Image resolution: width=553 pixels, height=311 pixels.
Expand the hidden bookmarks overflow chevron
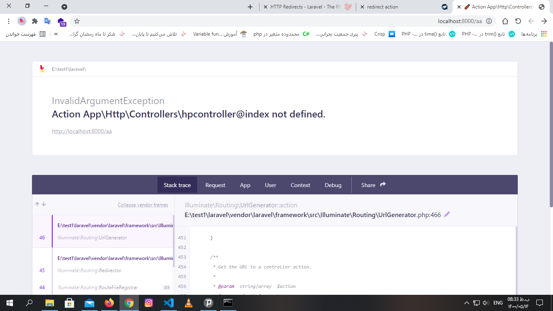(x=56, y=34)
